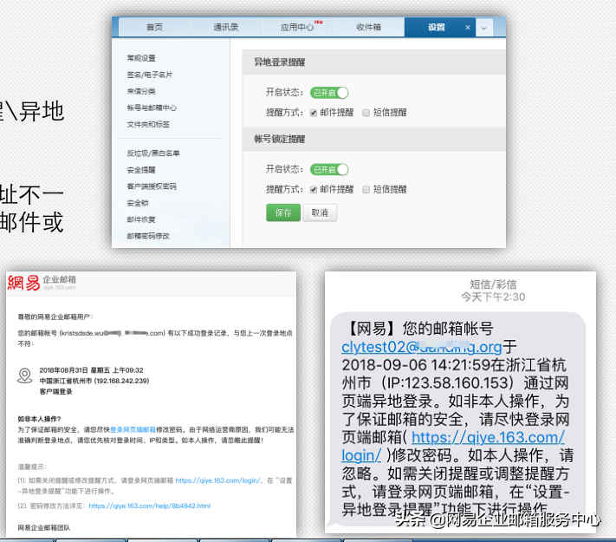Viewport: 616px width, 542px height.
Task: Open 帐号与邮箱中心 in the sidebar
Action: (x=152, y=108)
